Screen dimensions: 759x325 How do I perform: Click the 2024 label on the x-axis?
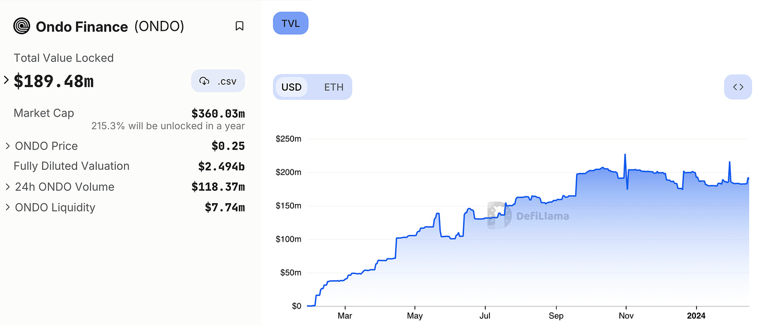coord(697,316)
